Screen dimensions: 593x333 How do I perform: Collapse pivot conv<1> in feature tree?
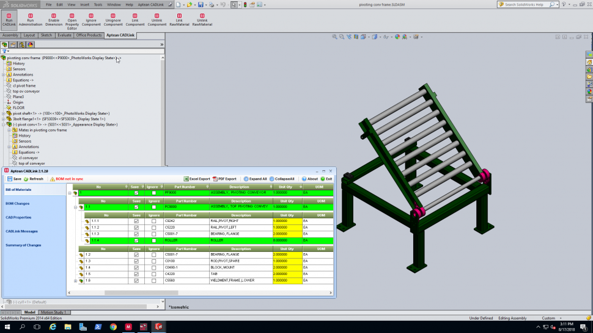pos(4,124)
